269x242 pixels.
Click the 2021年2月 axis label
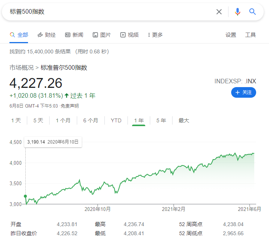pyautogui.click(x=174, y=209)
